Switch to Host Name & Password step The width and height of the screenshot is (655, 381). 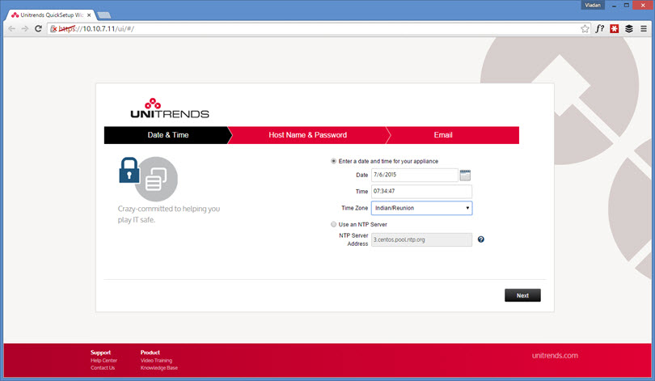[307, 135]
